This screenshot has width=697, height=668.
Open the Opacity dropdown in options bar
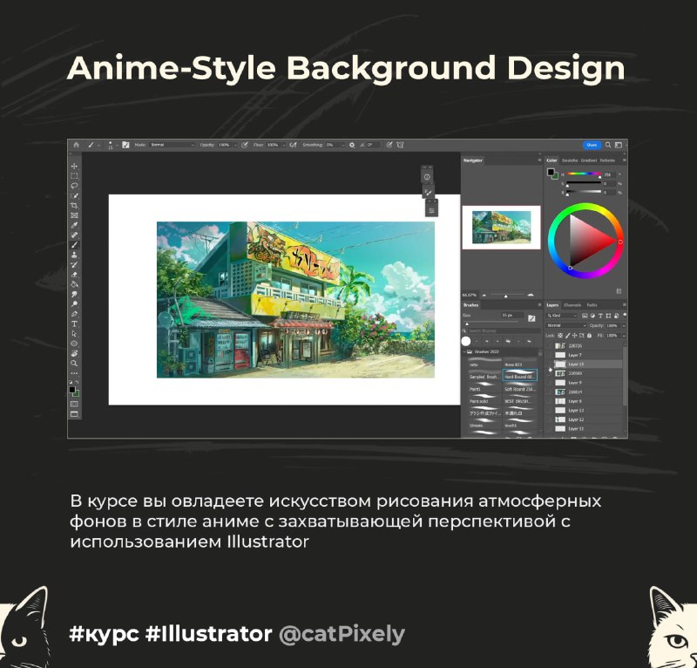[235, 145]
